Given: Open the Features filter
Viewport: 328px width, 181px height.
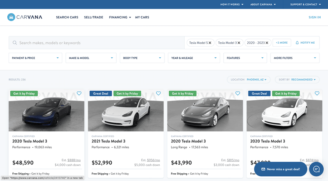Looking at the screenshot, I should click(245, 58).
